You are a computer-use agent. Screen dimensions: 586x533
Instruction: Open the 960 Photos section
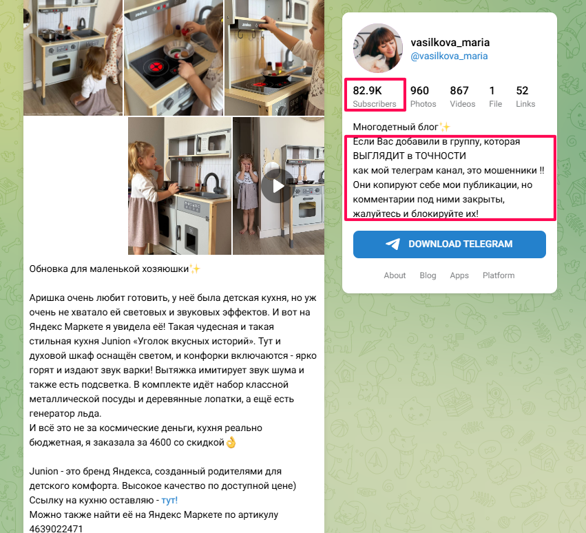(423, 96)
